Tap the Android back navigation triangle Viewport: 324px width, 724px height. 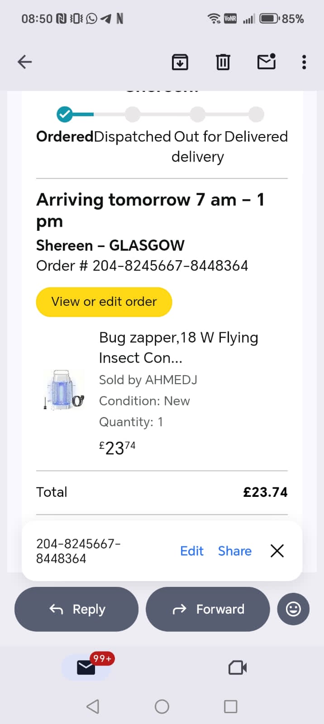coord(93,706)
